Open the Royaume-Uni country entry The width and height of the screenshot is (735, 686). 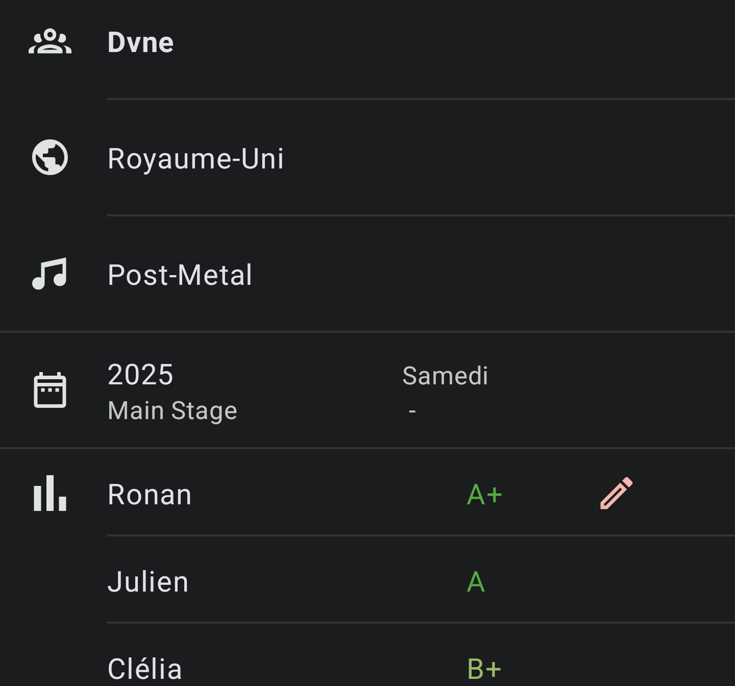(x=195, y=159)
